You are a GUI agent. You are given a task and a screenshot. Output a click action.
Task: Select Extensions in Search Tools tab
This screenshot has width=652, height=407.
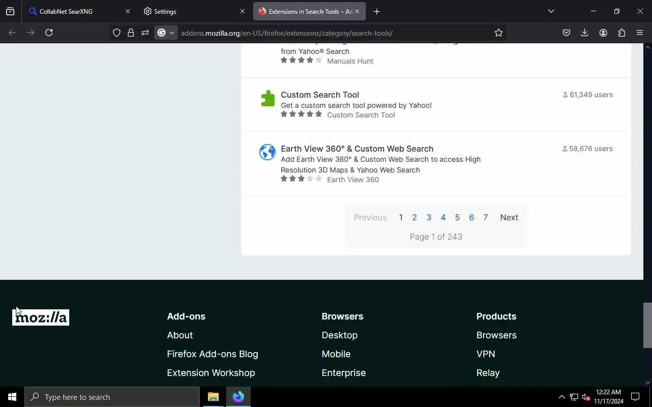point(309,11)
